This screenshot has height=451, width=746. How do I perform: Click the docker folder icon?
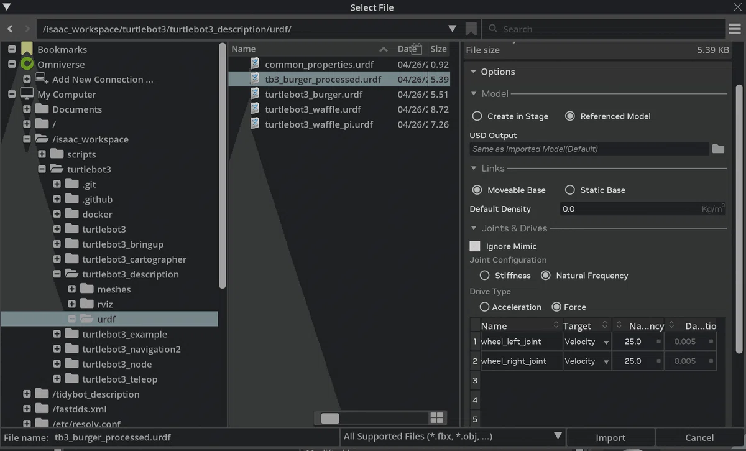pos(71,214)
